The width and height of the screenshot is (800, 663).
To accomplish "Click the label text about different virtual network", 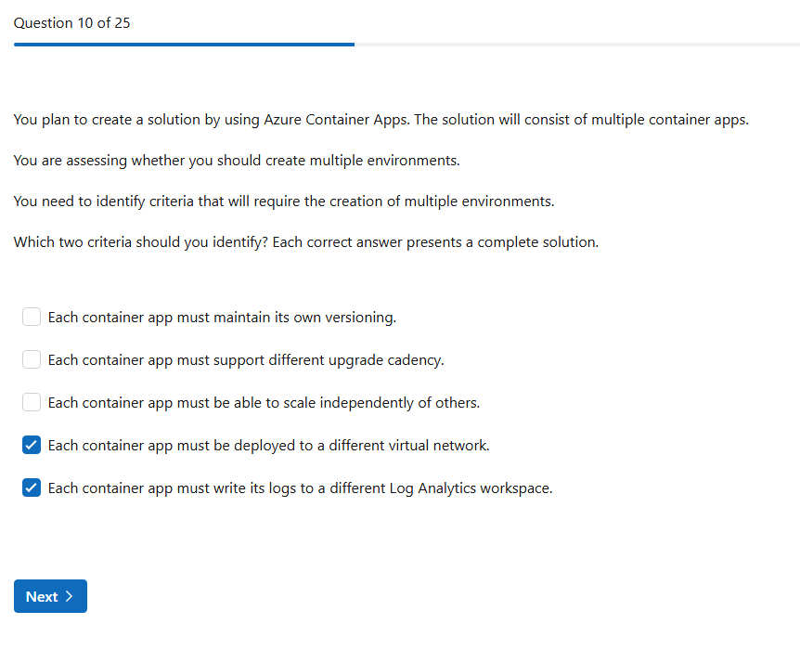I will pyautogui.click(x=268, y=446).
